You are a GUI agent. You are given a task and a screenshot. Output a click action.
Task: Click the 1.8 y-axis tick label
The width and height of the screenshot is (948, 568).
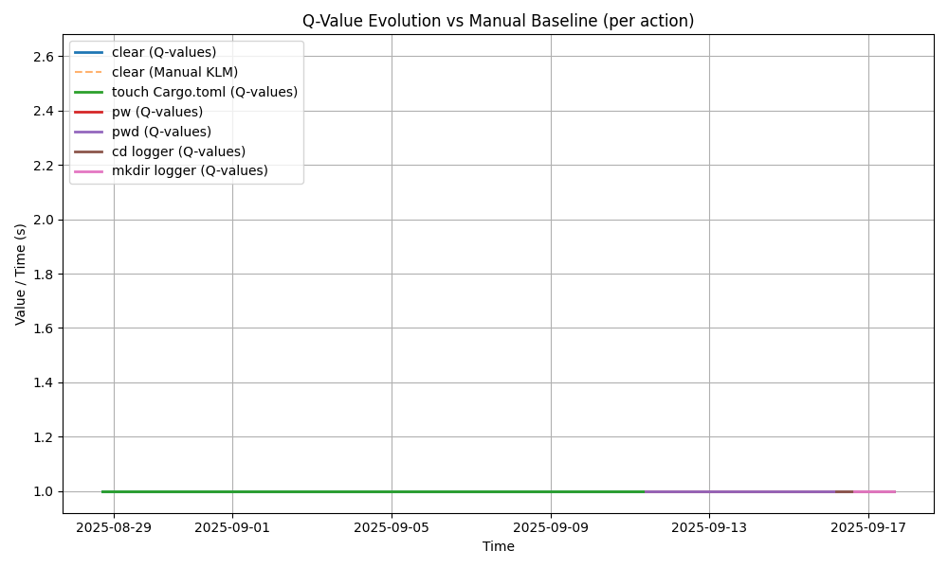coord(44,275)
